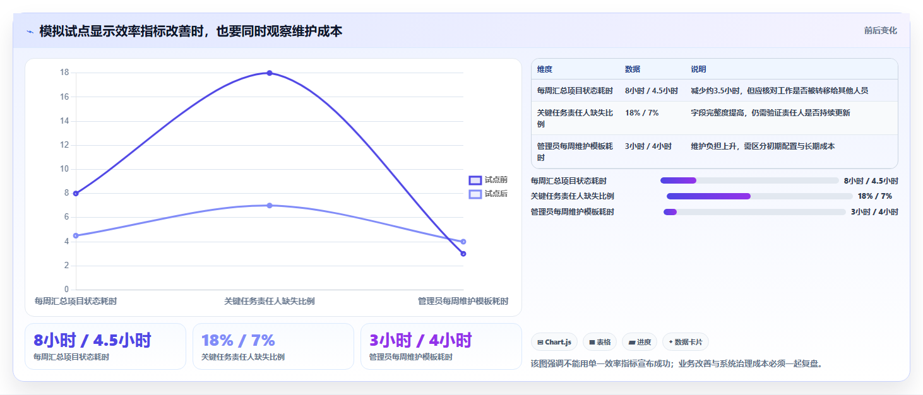Click the note starting 字段完整度提高
This screenshot has height=395, width=923.
(771, 113)
